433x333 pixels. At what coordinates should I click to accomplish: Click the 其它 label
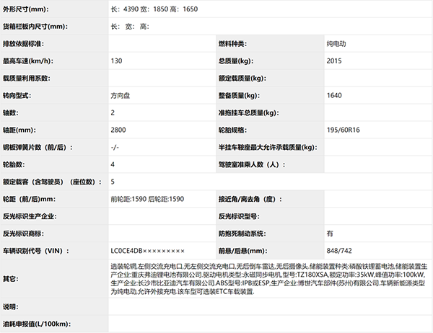click(11, 279)
